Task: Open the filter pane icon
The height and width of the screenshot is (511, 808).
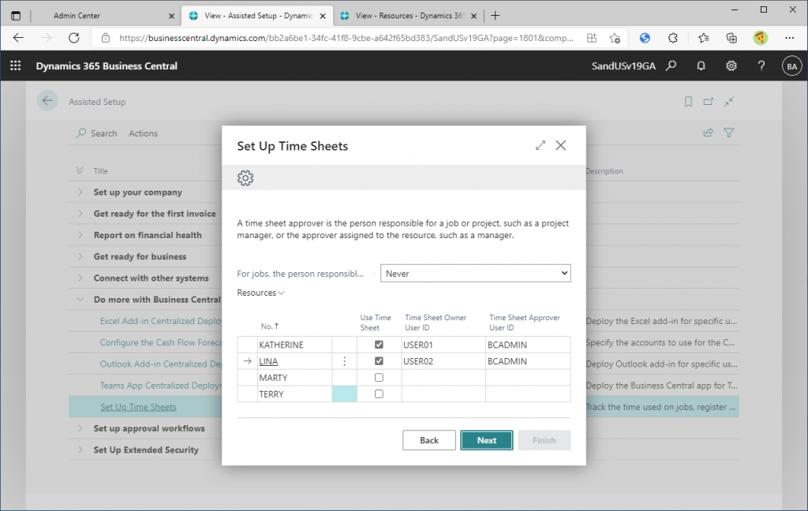Action: (728, 133)
